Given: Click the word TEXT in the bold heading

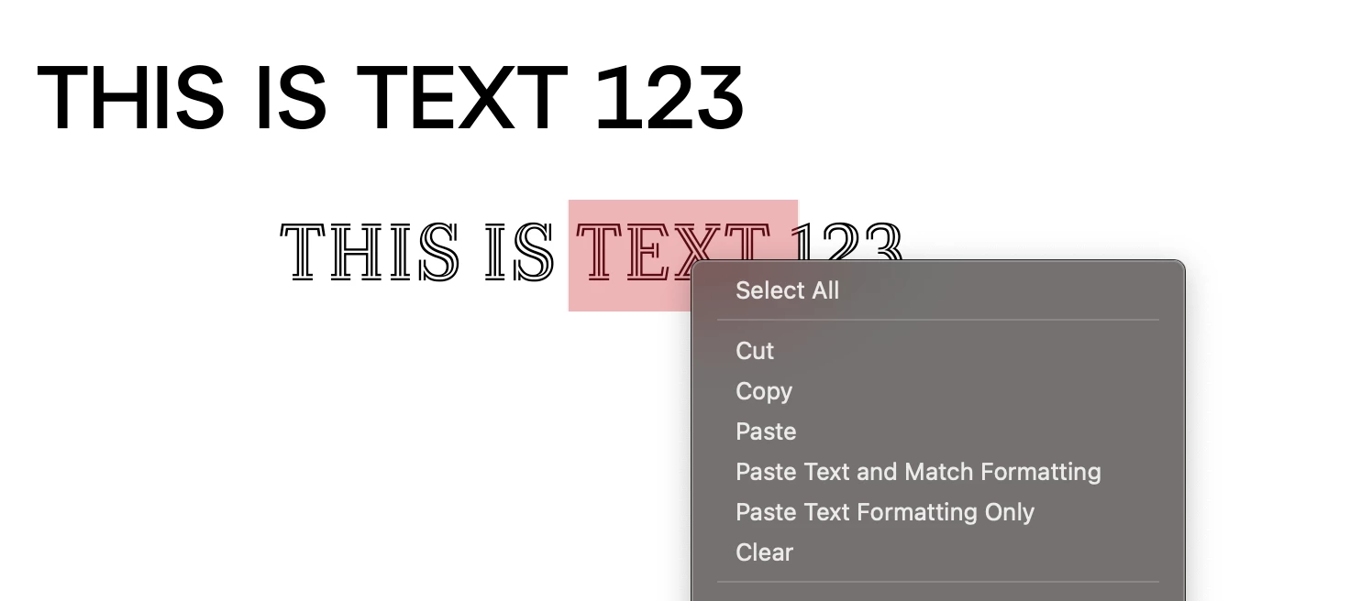Looking at the screenshot, I should coord(461,97).
